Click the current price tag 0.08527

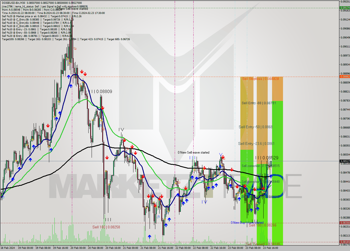click(x=345, y=161)
